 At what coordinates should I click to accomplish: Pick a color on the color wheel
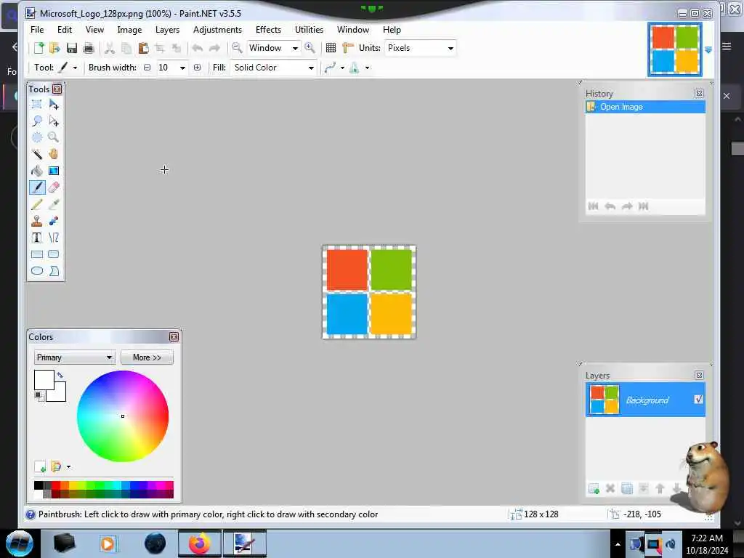tap(123, 416)
